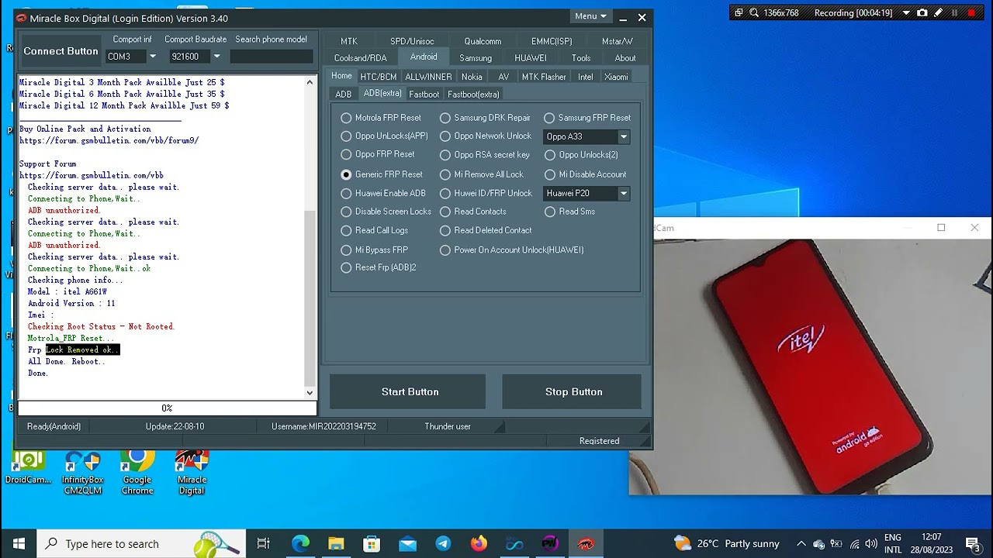Image resolution: width=993 pixels, height=558 pixels.
Task: Click the Connect Button
Action: 61,51
